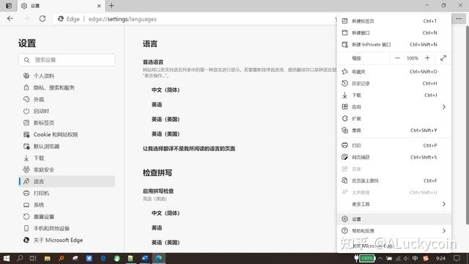Open Cookie 和网站权限 settings
Viewport: 469px width, 264px height.
[67, 134]
